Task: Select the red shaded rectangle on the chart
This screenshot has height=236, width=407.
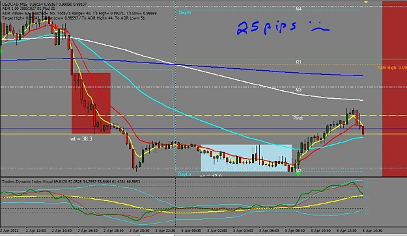Action: pos(91,103)
